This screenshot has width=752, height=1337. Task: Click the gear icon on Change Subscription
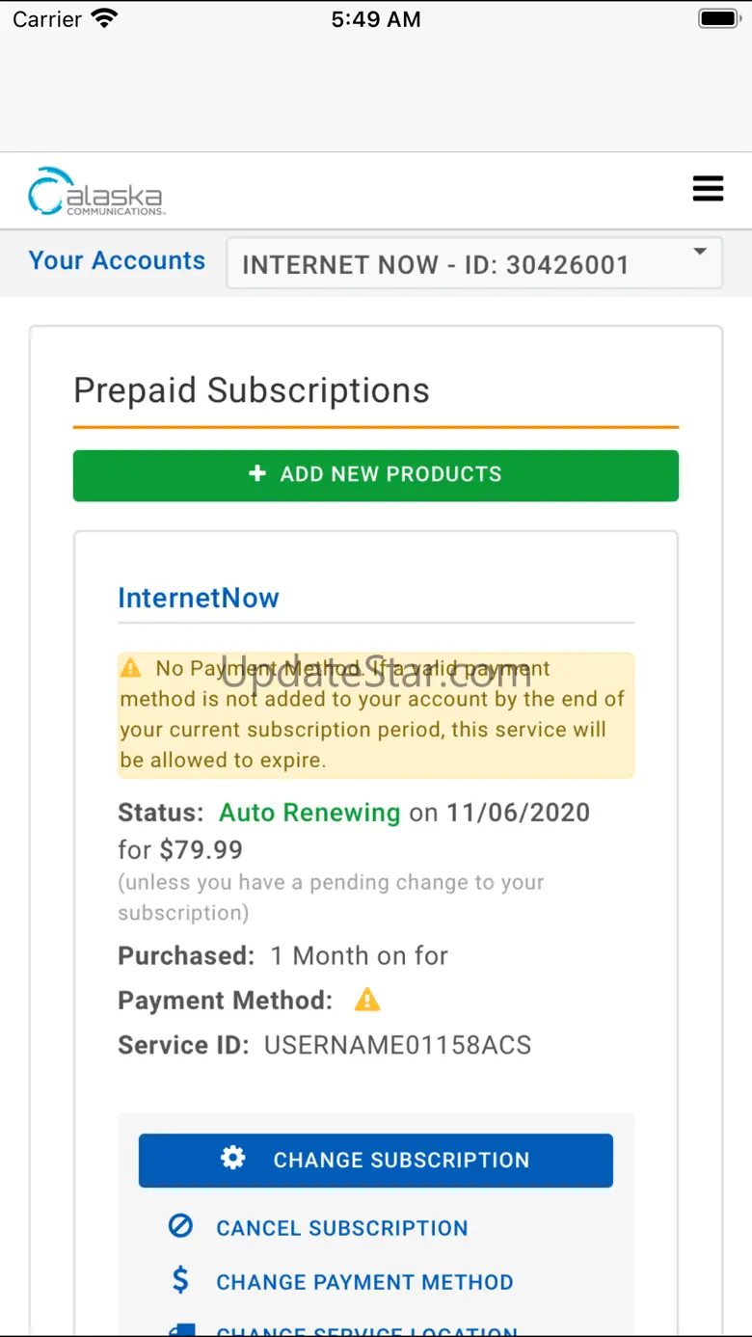pos(233,1159)
